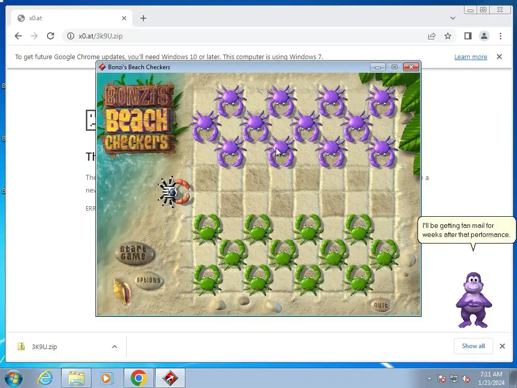Select the purple crab under the mouse cursor

[x=281, y=152]
